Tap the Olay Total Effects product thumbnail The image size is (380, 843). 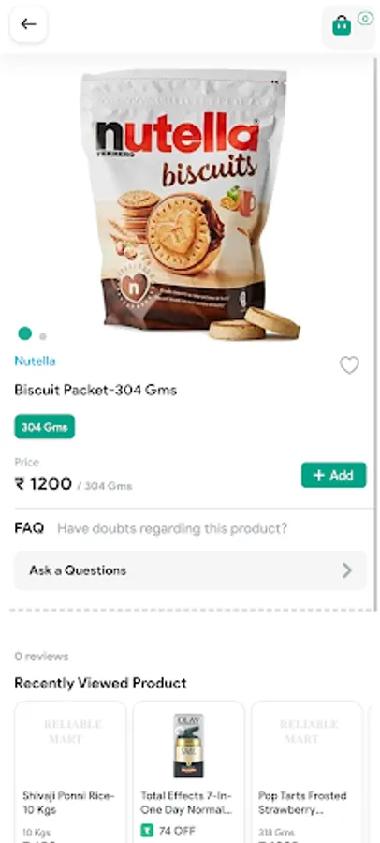coord(189,746)
